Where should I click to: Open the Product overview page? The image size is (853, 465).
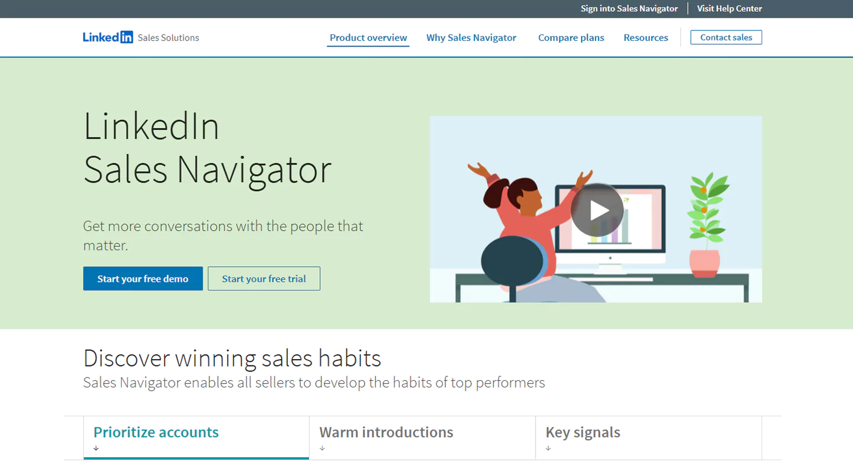point(368,38)
